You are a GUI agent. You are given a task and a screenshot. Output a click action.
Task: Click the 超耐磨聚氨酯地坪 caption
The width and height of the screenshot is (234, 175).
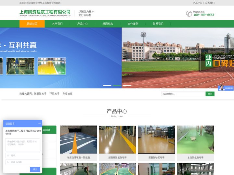pyautogui.click(x=117, y=157)
